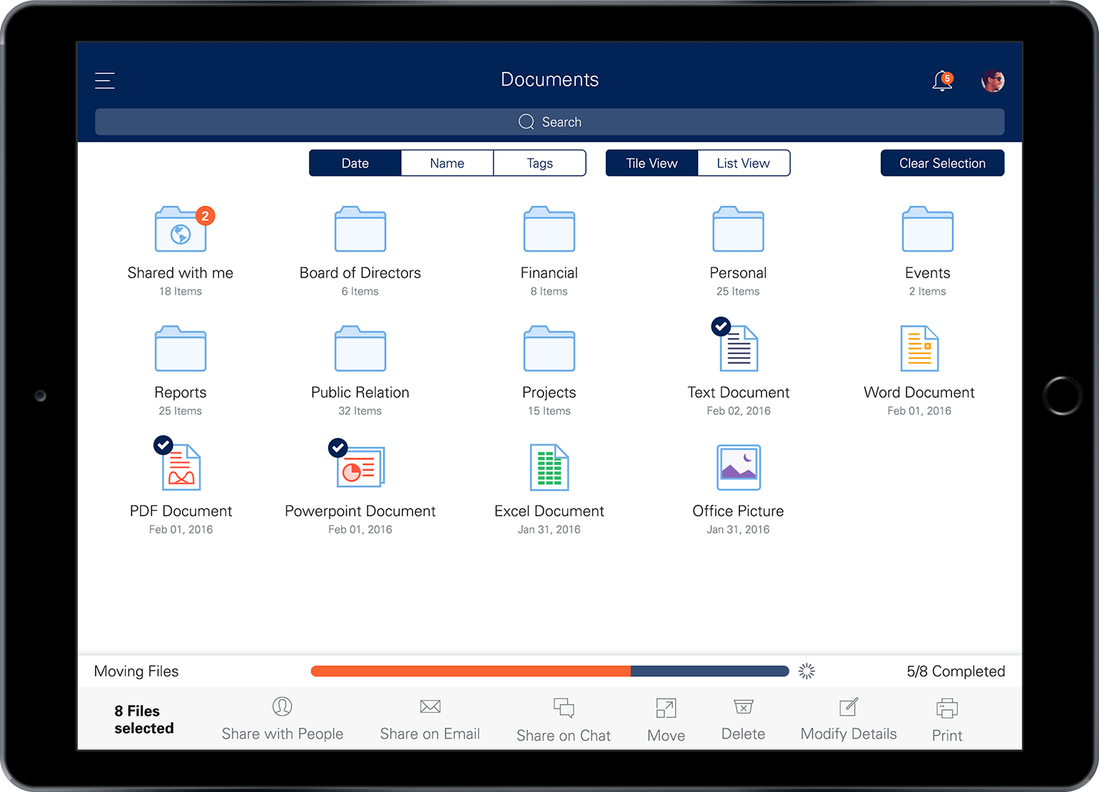Switch to Tile View
The image size is (1099, 792).
click(652, 163)
